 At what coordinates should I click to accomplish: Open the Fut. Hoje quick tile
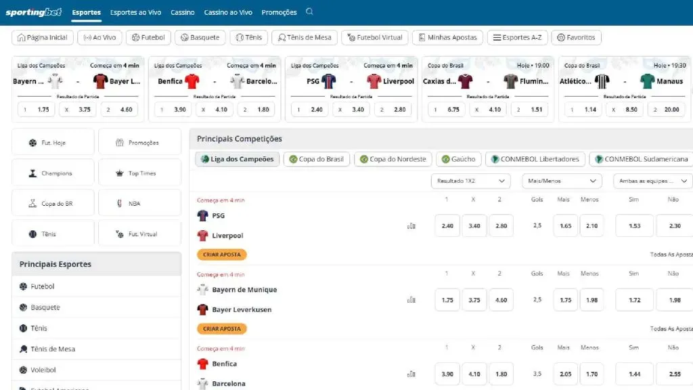[53, 142]
